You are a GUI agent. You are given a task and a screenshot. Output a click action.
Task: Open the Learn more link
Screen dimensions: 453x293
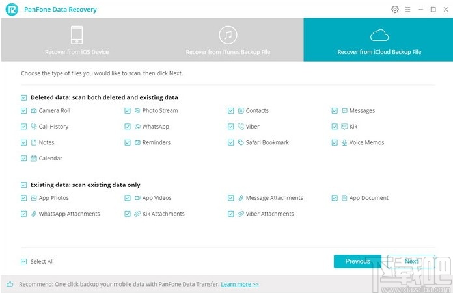(240, 284)
